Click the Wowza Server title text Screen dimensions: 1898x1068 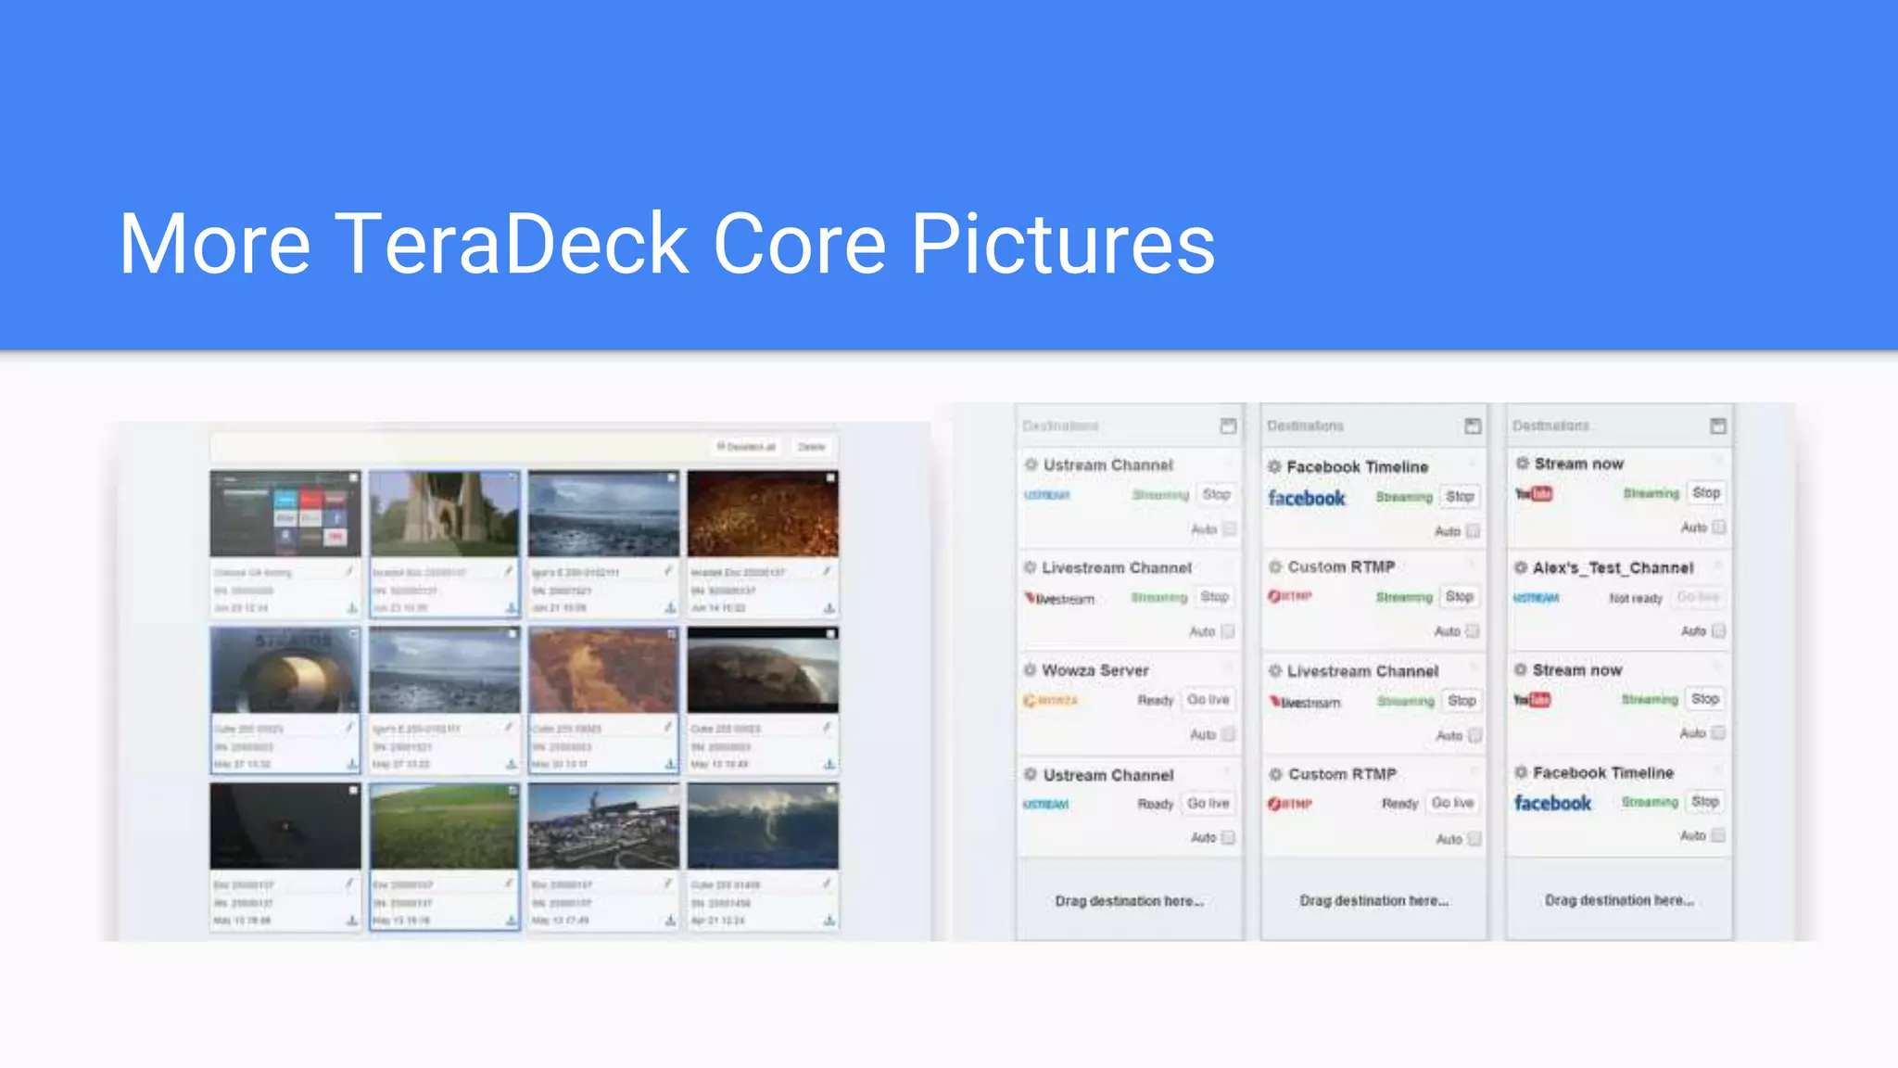coord(1095,669)
